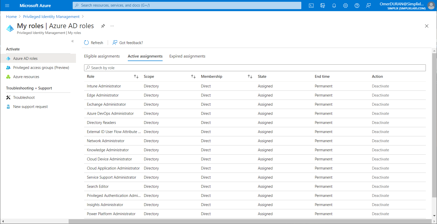
Task: Open portal settings gear
Action: pyautogui.click(x=346, y=6)
